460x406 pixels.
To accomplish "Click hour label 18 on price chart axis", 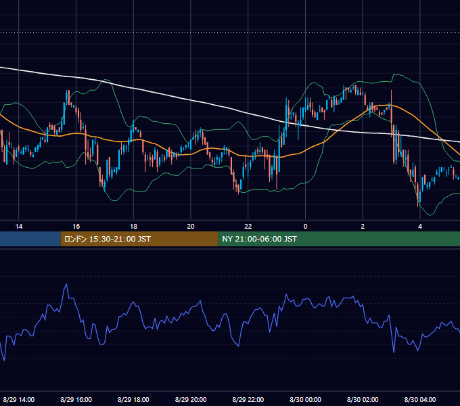I will point(133,227).
